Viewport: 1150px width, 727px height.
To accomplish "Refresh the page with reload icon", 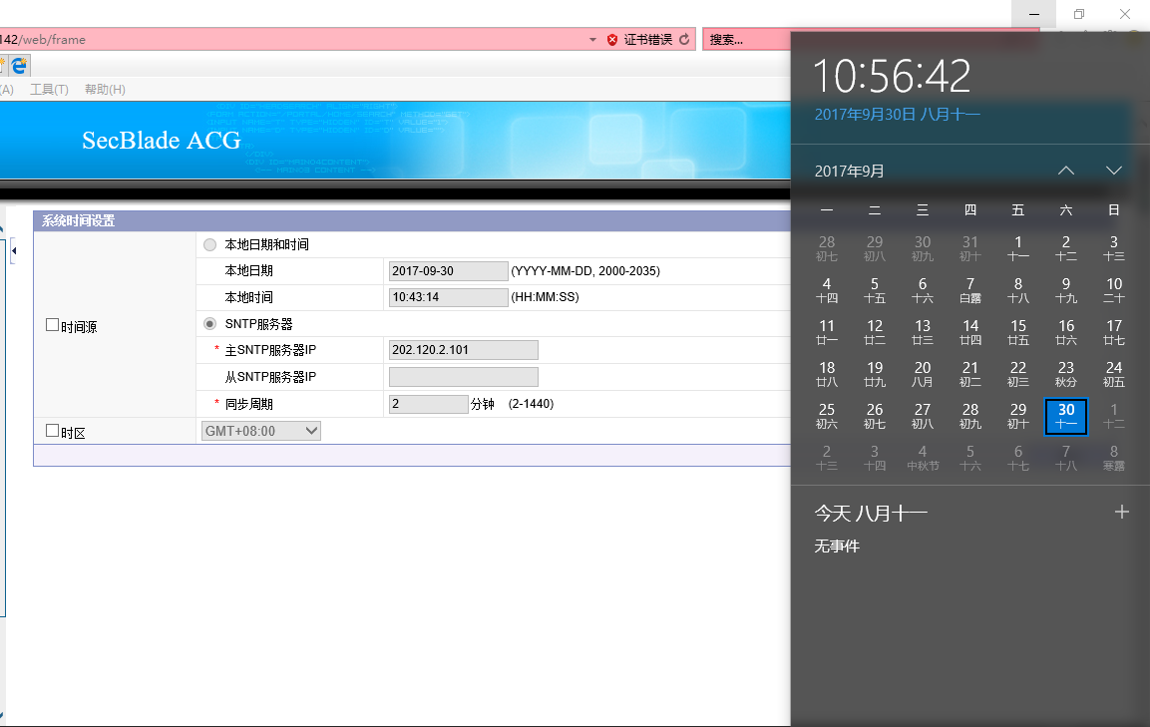I will coord(684,40).
